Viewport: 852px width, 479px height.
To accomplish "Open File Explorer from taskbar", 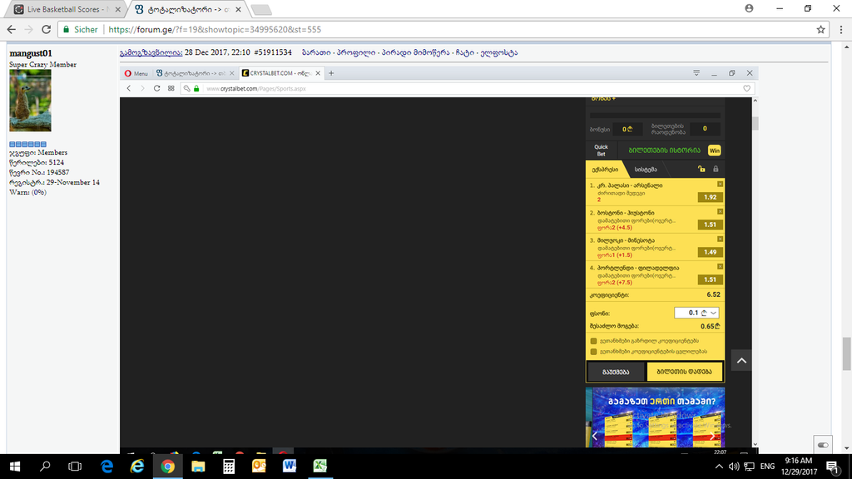I will (x=198, y=467).
